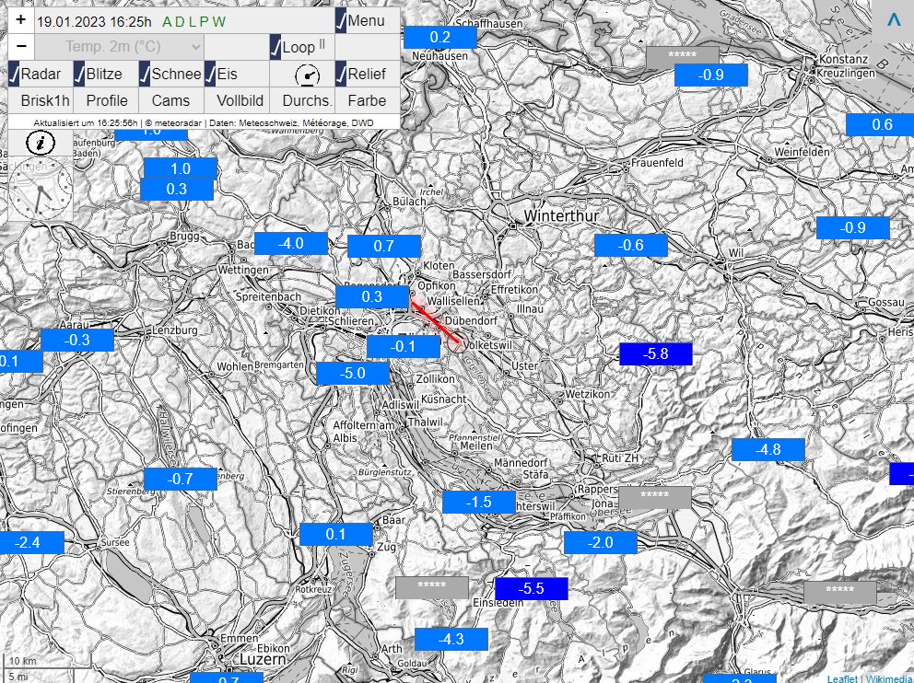Open the info icon panel
Image resolution: width=914 pixels, height=683 pixels.
click(41, 143)
